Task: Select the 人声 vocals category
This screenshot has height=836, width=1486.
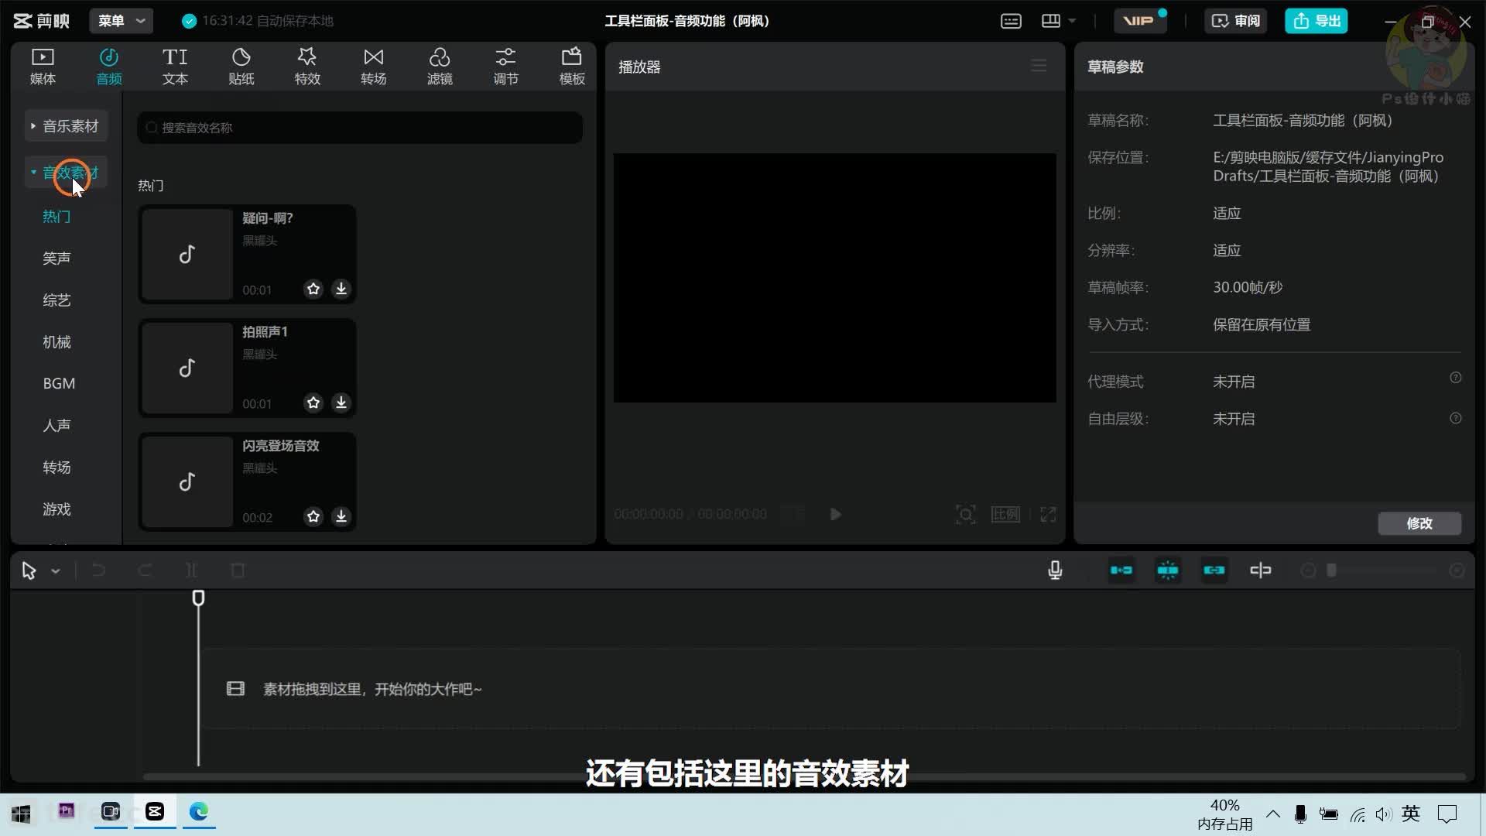Action: (x=56, y=425)
